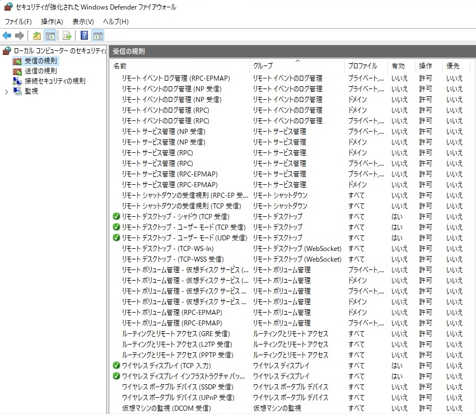Select rule ルーティングとリモート アクセス (PPTP 受信)

[x=178, y=355]
